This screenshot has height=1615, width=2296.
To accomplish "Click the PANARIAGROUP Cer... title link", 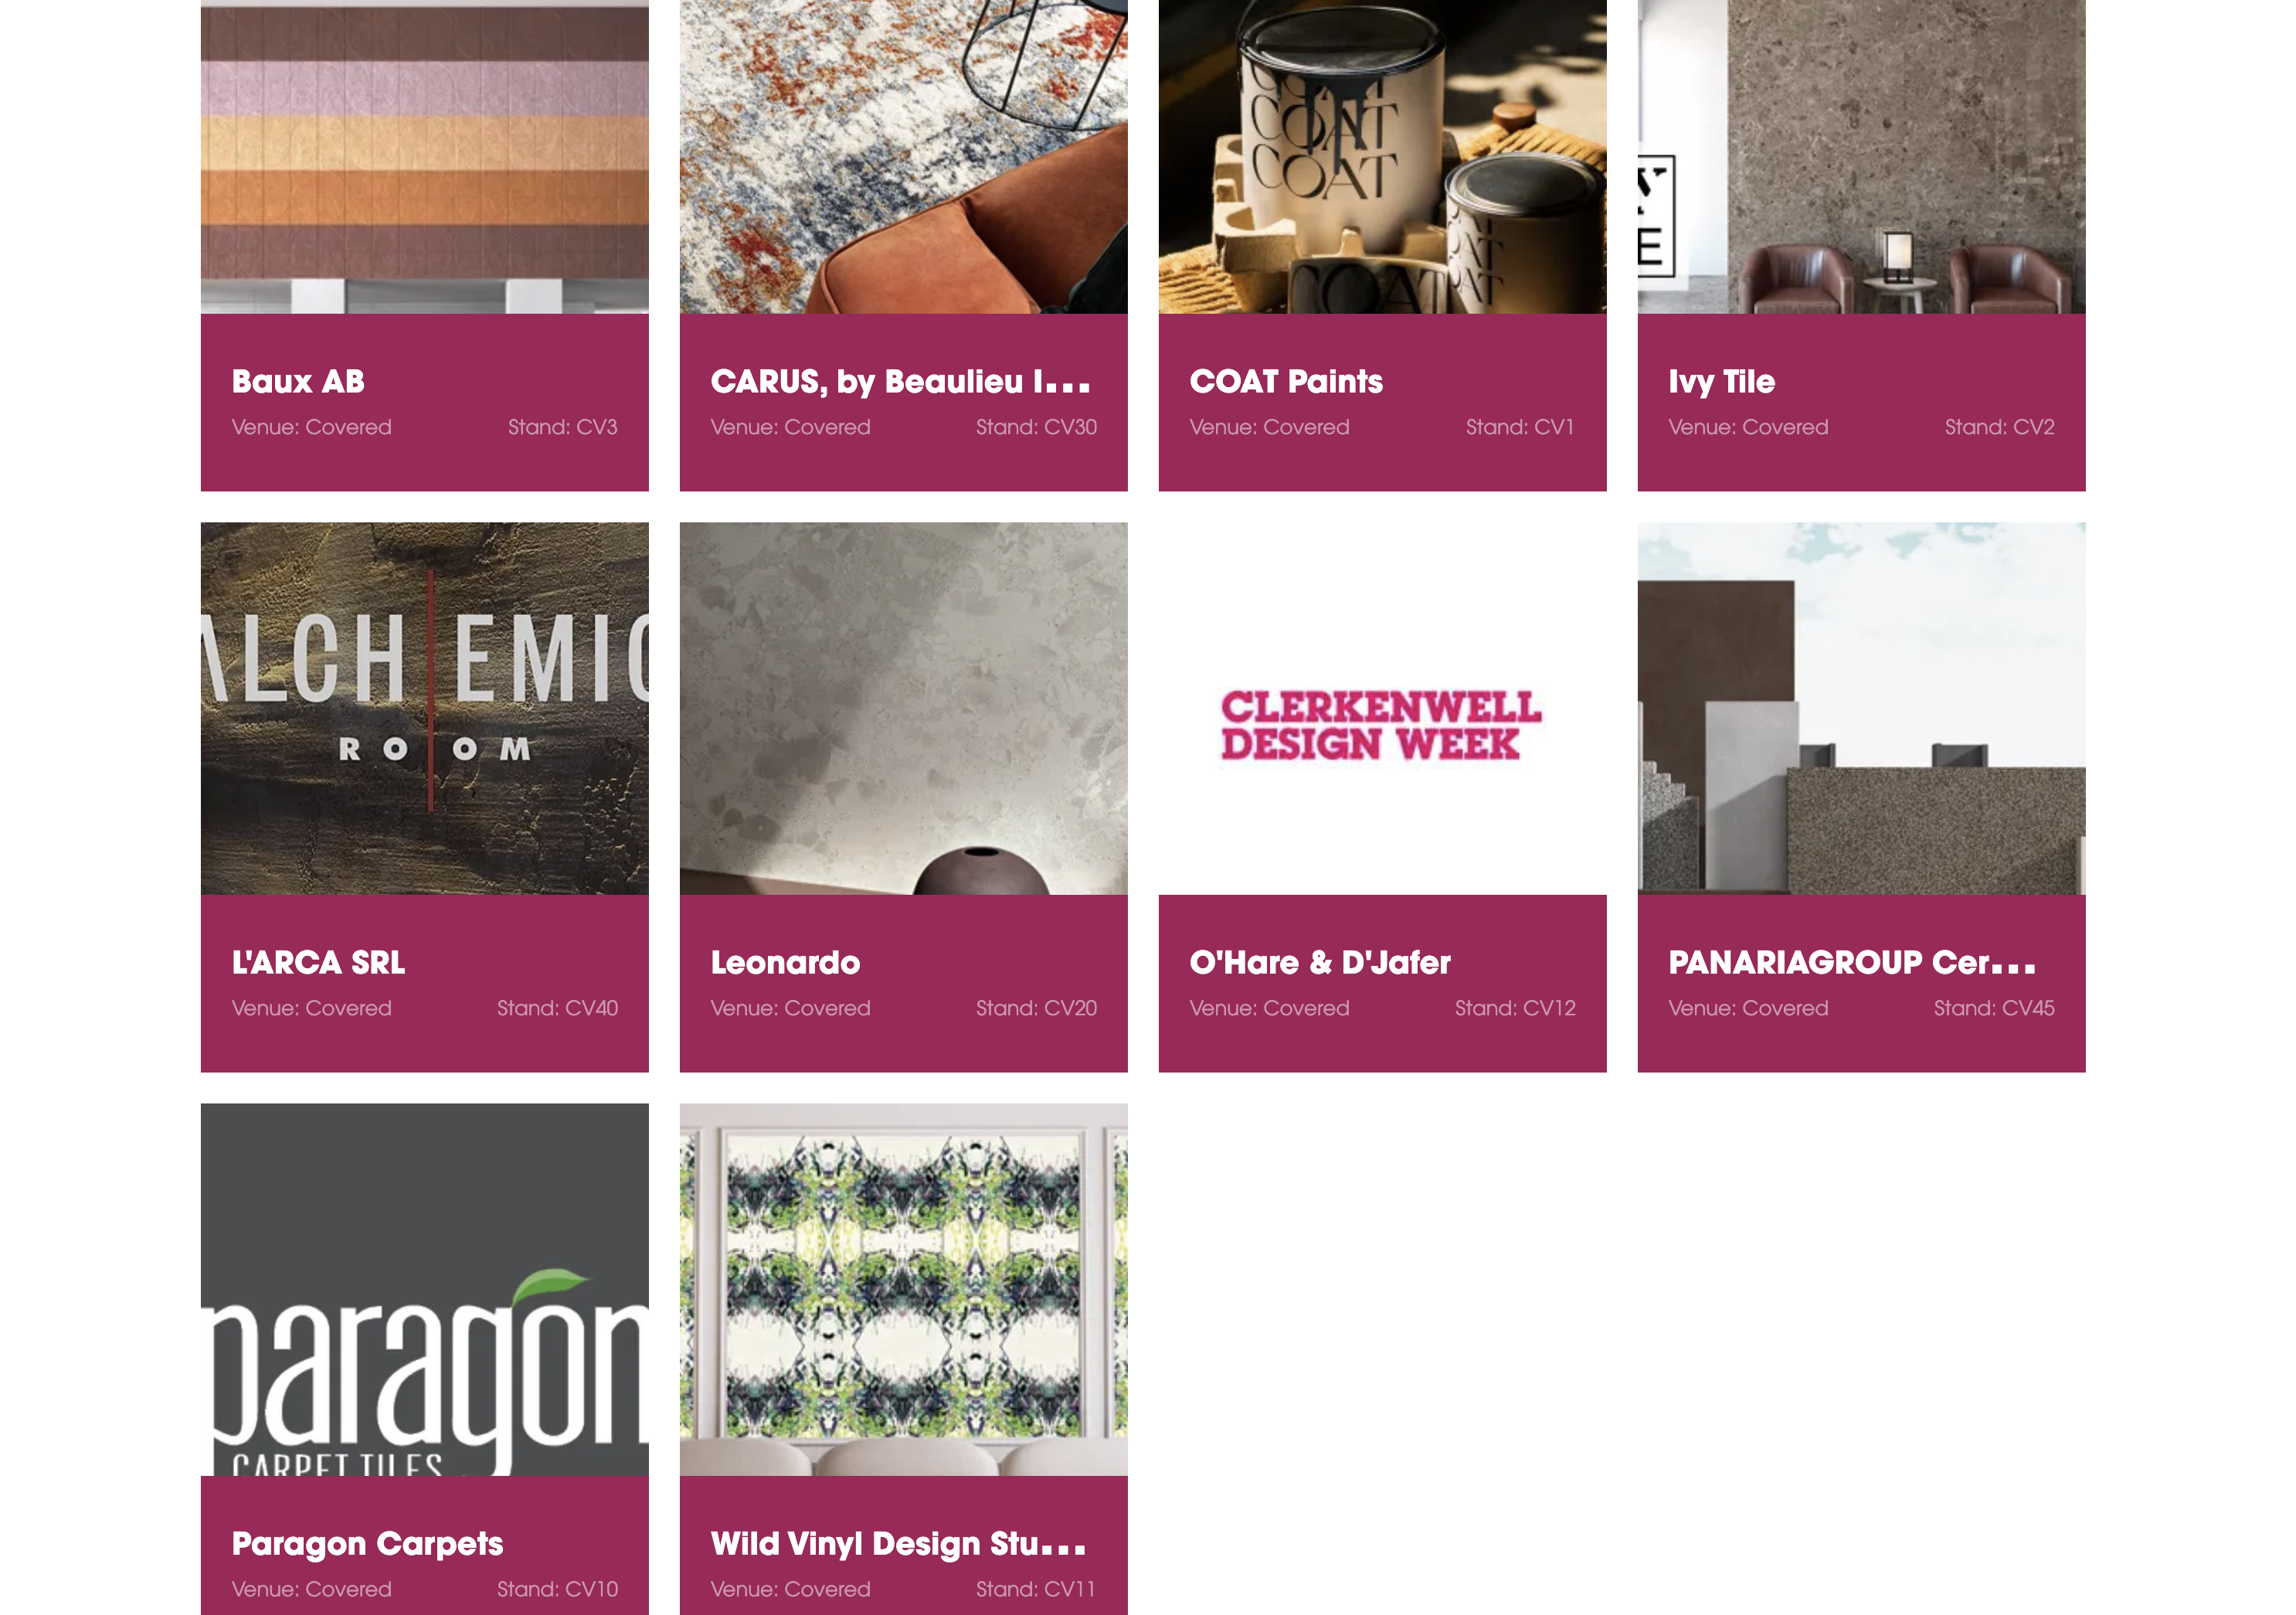I will [1852, 962].
